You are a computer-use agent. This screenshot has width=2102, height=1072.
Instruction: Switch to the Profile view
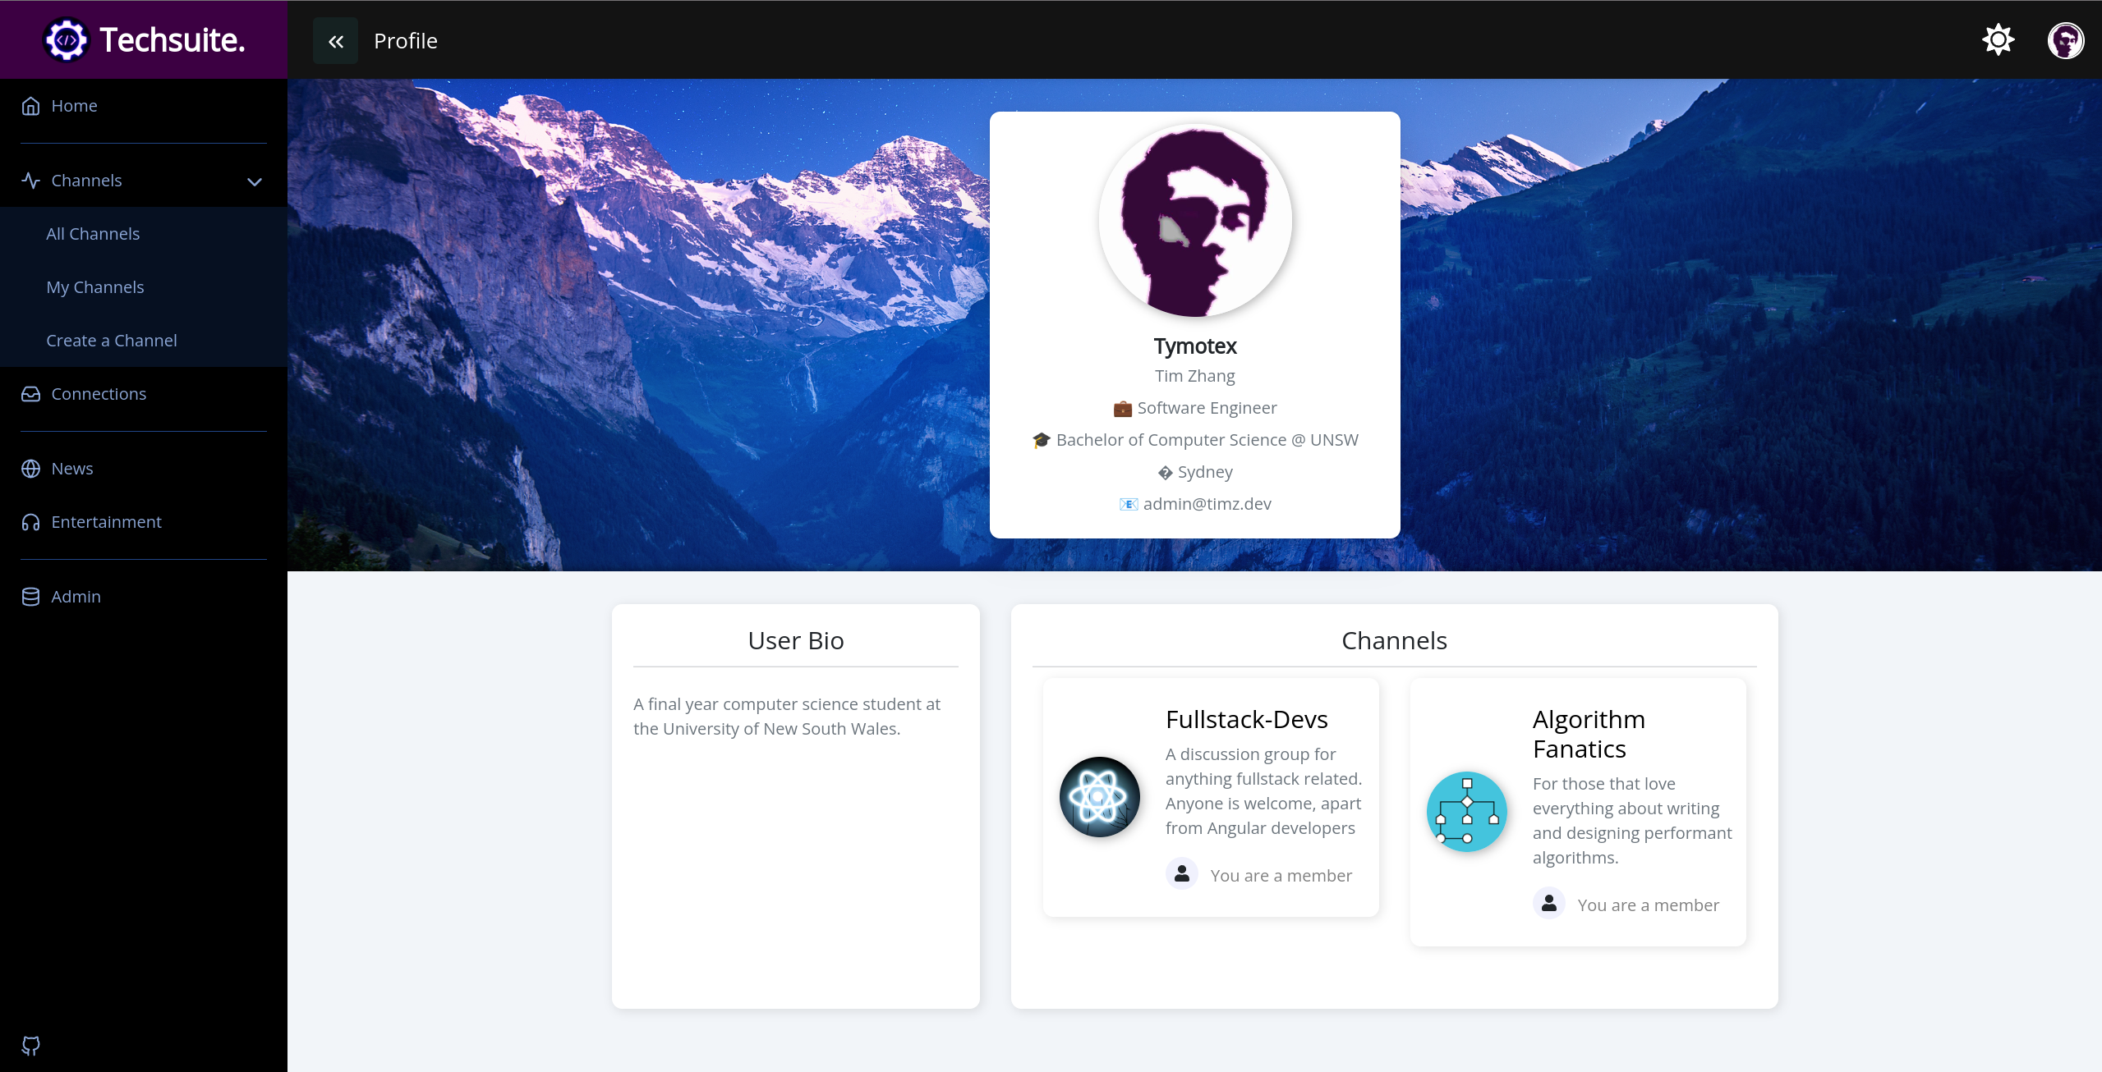click(x=405, y=40)
